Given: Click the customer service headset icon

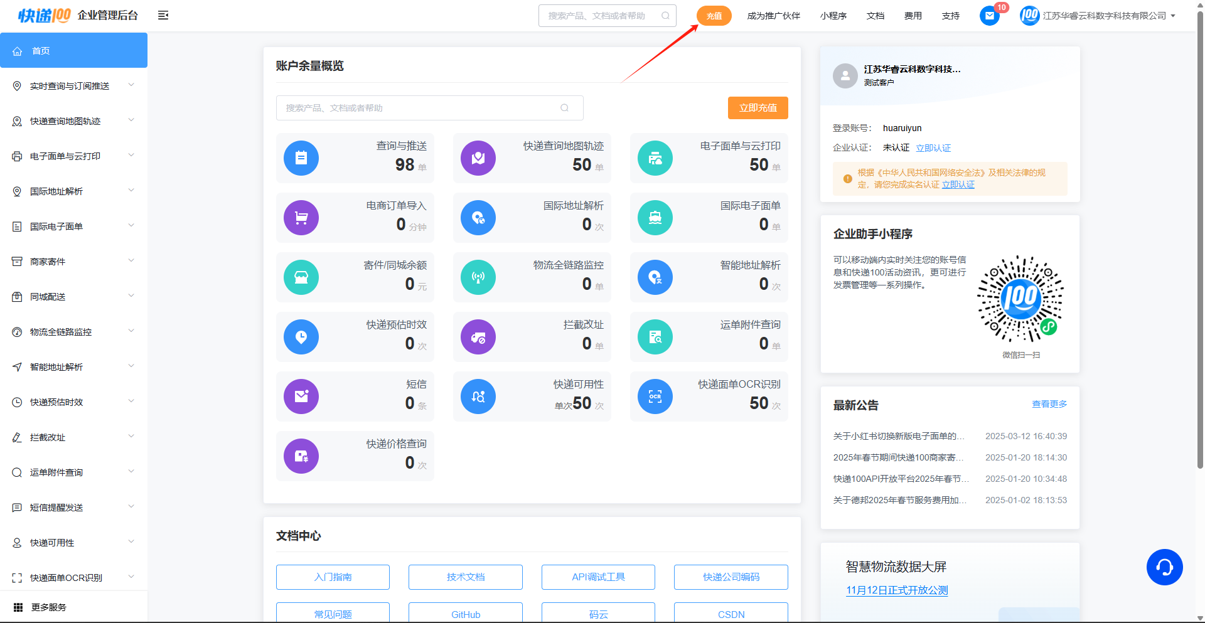Looking at the screenshot, I should click(1164, 567).
